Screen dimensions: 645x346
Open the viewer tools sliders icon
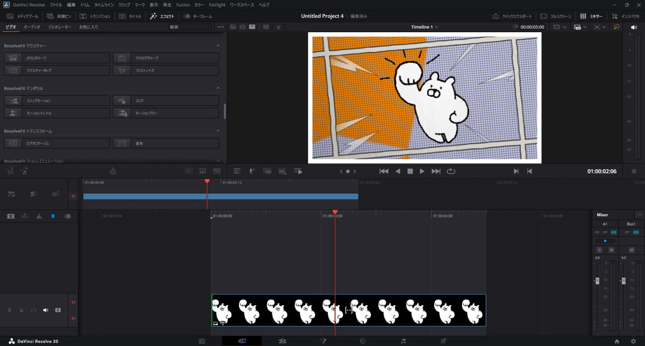[237, 171]
